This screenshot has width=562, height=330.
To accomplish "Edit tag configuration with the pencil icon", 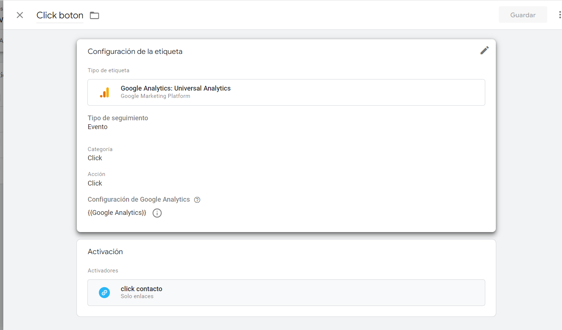I will tap(484, 50).
